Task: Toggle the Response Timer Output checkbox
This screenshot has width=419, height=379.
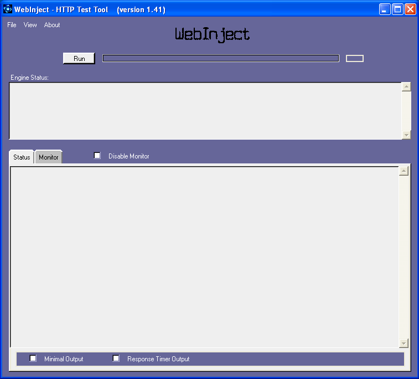Action: coord(116,358)
